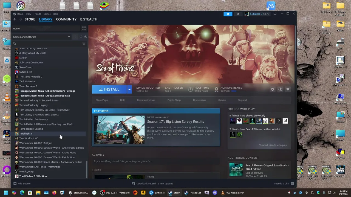Open the Support link
The height and width of the screenshot is (197, 351).
click(242, 100)
